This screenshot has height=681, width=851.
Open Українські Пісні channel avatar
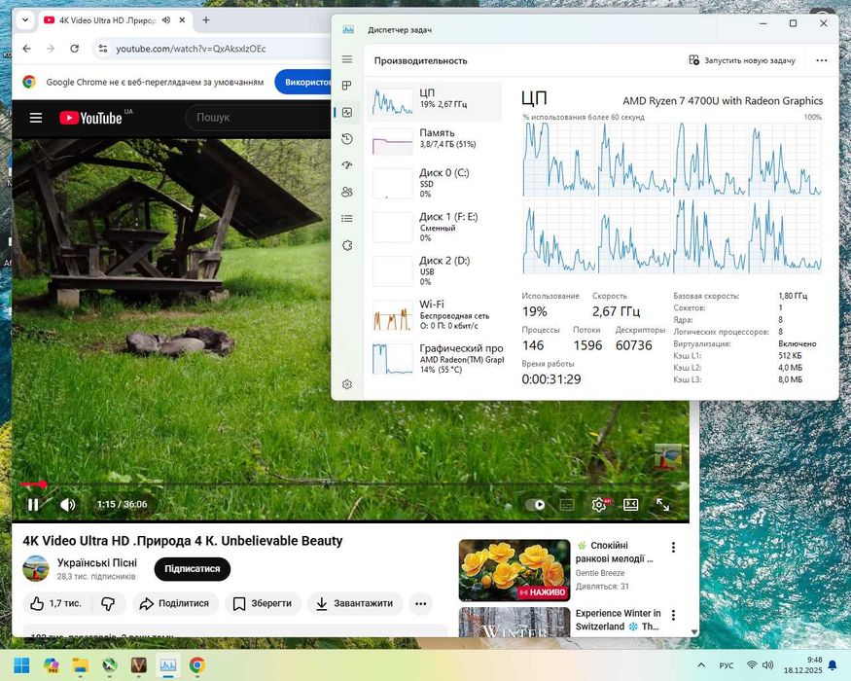(36, 568)
